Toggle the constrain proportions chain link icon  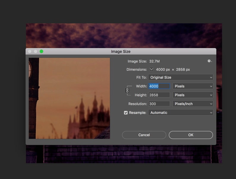(x=127, y=90)
